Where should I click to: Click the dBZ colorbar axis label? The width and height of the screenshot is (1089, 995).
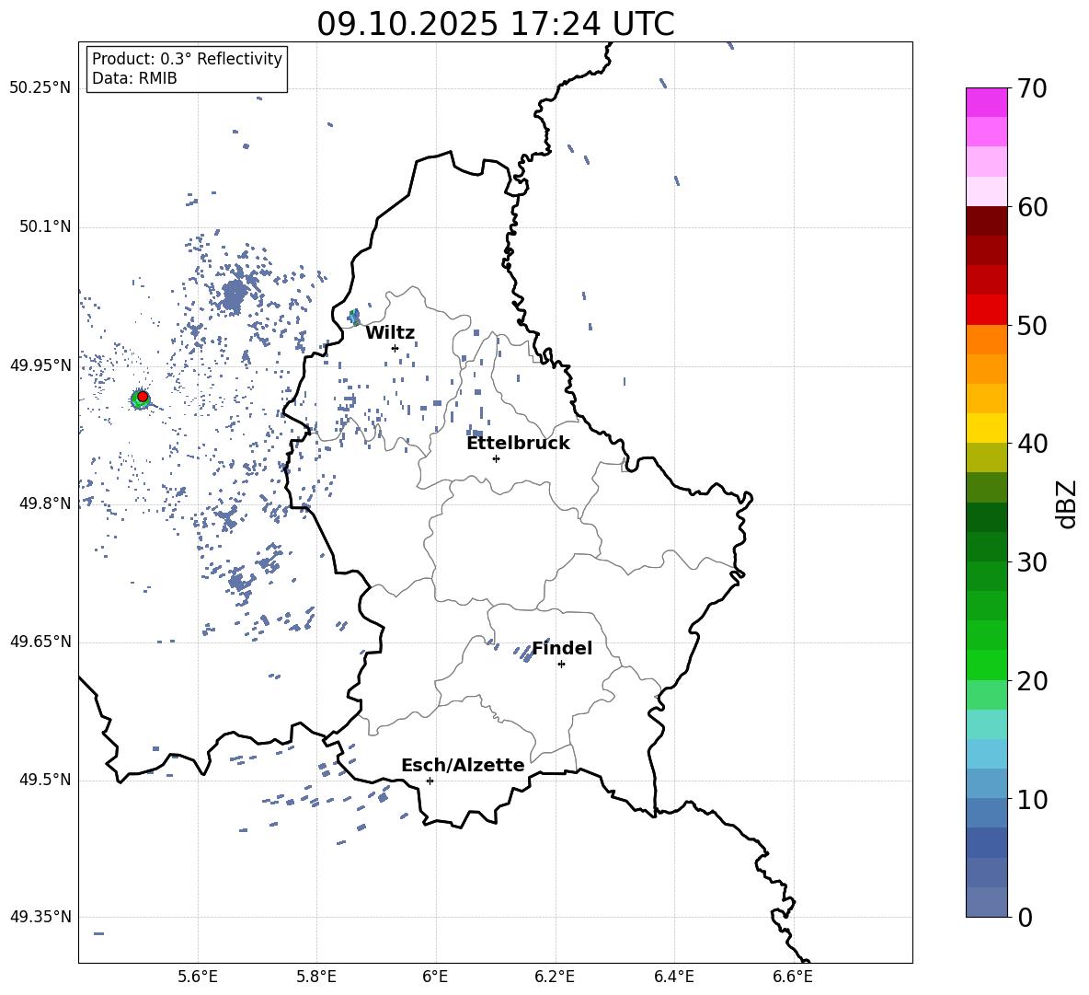[1068, 503]
